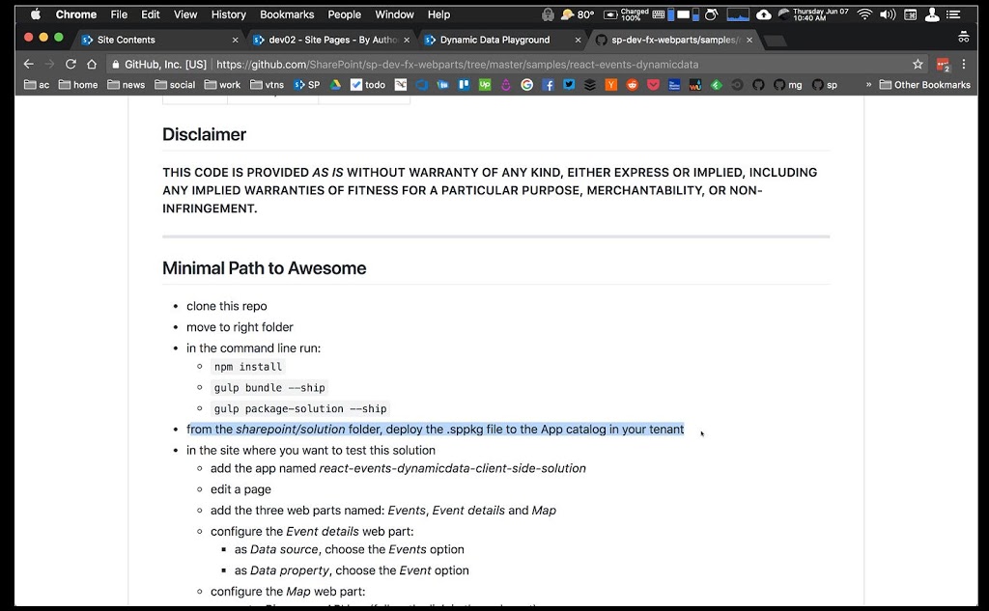The image size is (989, 611).
Task: Open the File menu
Action: tap(119, 14)
